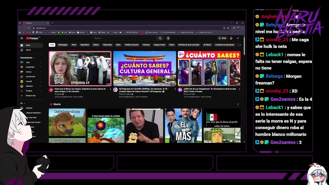The image size is (329, 185).
Task: Open the Twitch bookmark
Action: coord(39,32)
